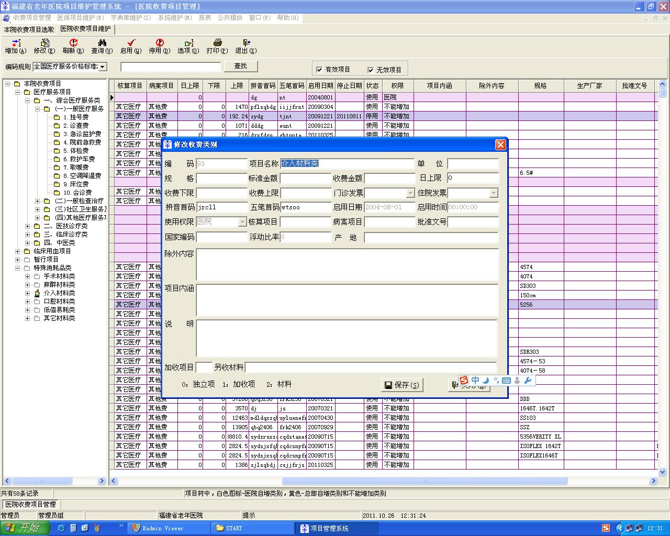Switch to the 本院收费项目选取 tab
Viewport: 670px width, 536px height.
(x=29, y=29)
